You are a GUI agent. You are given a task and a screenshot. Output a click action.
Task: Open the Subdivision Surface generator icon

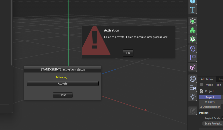point(193,21)
